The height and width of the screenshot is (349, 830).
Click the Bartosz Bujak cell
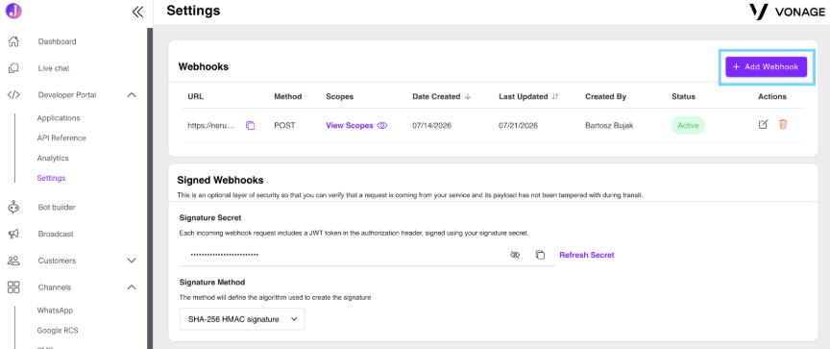(x=609, y=126)
